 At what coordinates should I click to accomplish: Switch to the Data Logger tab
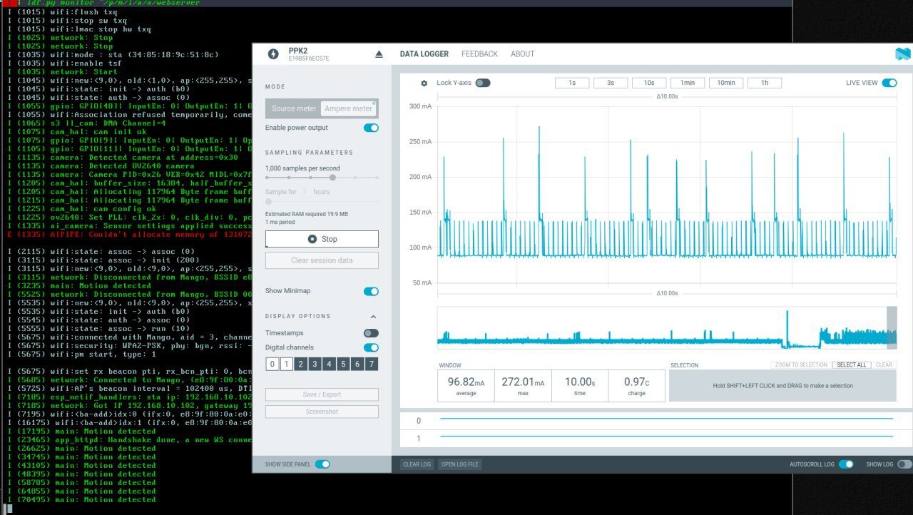pos(424,54)
